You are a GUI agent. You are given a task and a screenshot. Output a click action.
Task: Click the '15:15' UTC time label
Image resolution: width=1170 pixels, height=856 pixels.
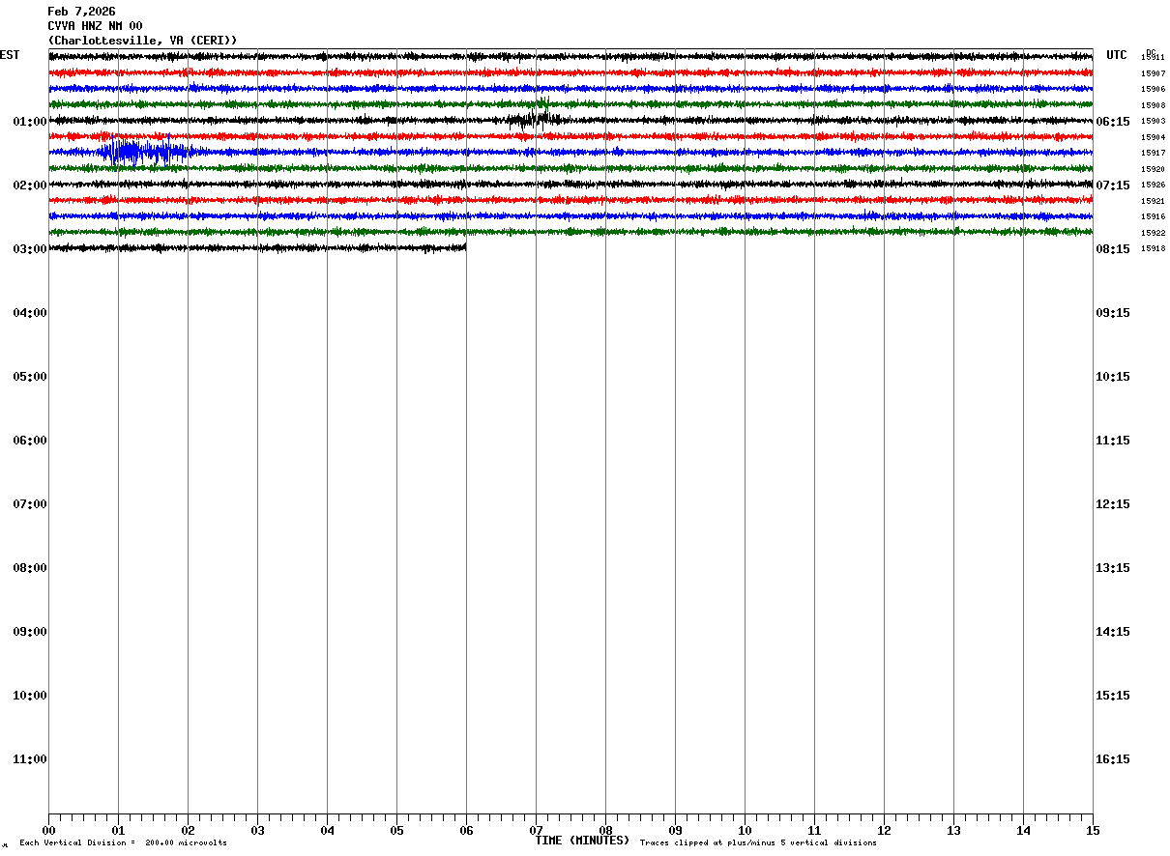pyautogui.click(x=1113, y=696)
